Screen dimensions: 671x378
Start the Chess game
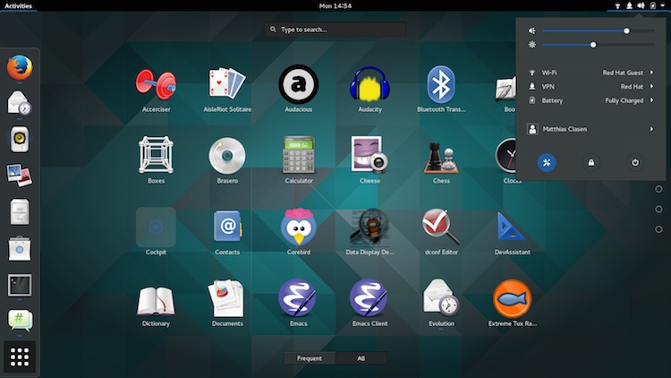441,160
